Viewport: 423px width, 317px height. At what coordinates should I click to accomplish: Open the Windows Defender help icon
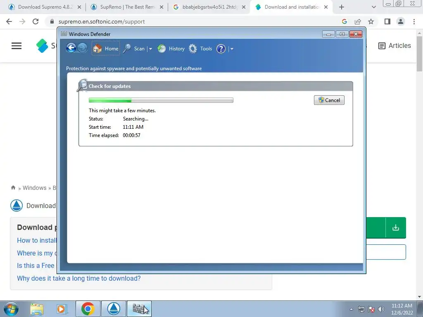point(221,49)
